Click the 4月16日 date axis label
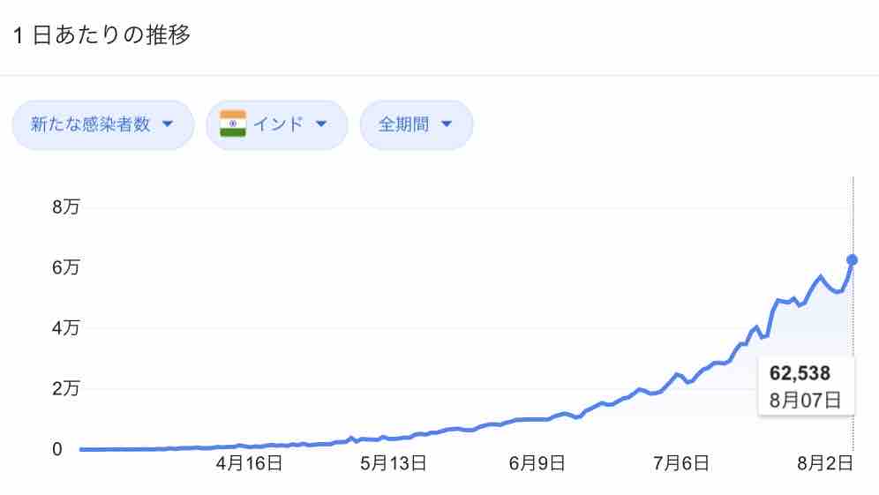This screenshot has height=495, width=879. coord(249,463)
